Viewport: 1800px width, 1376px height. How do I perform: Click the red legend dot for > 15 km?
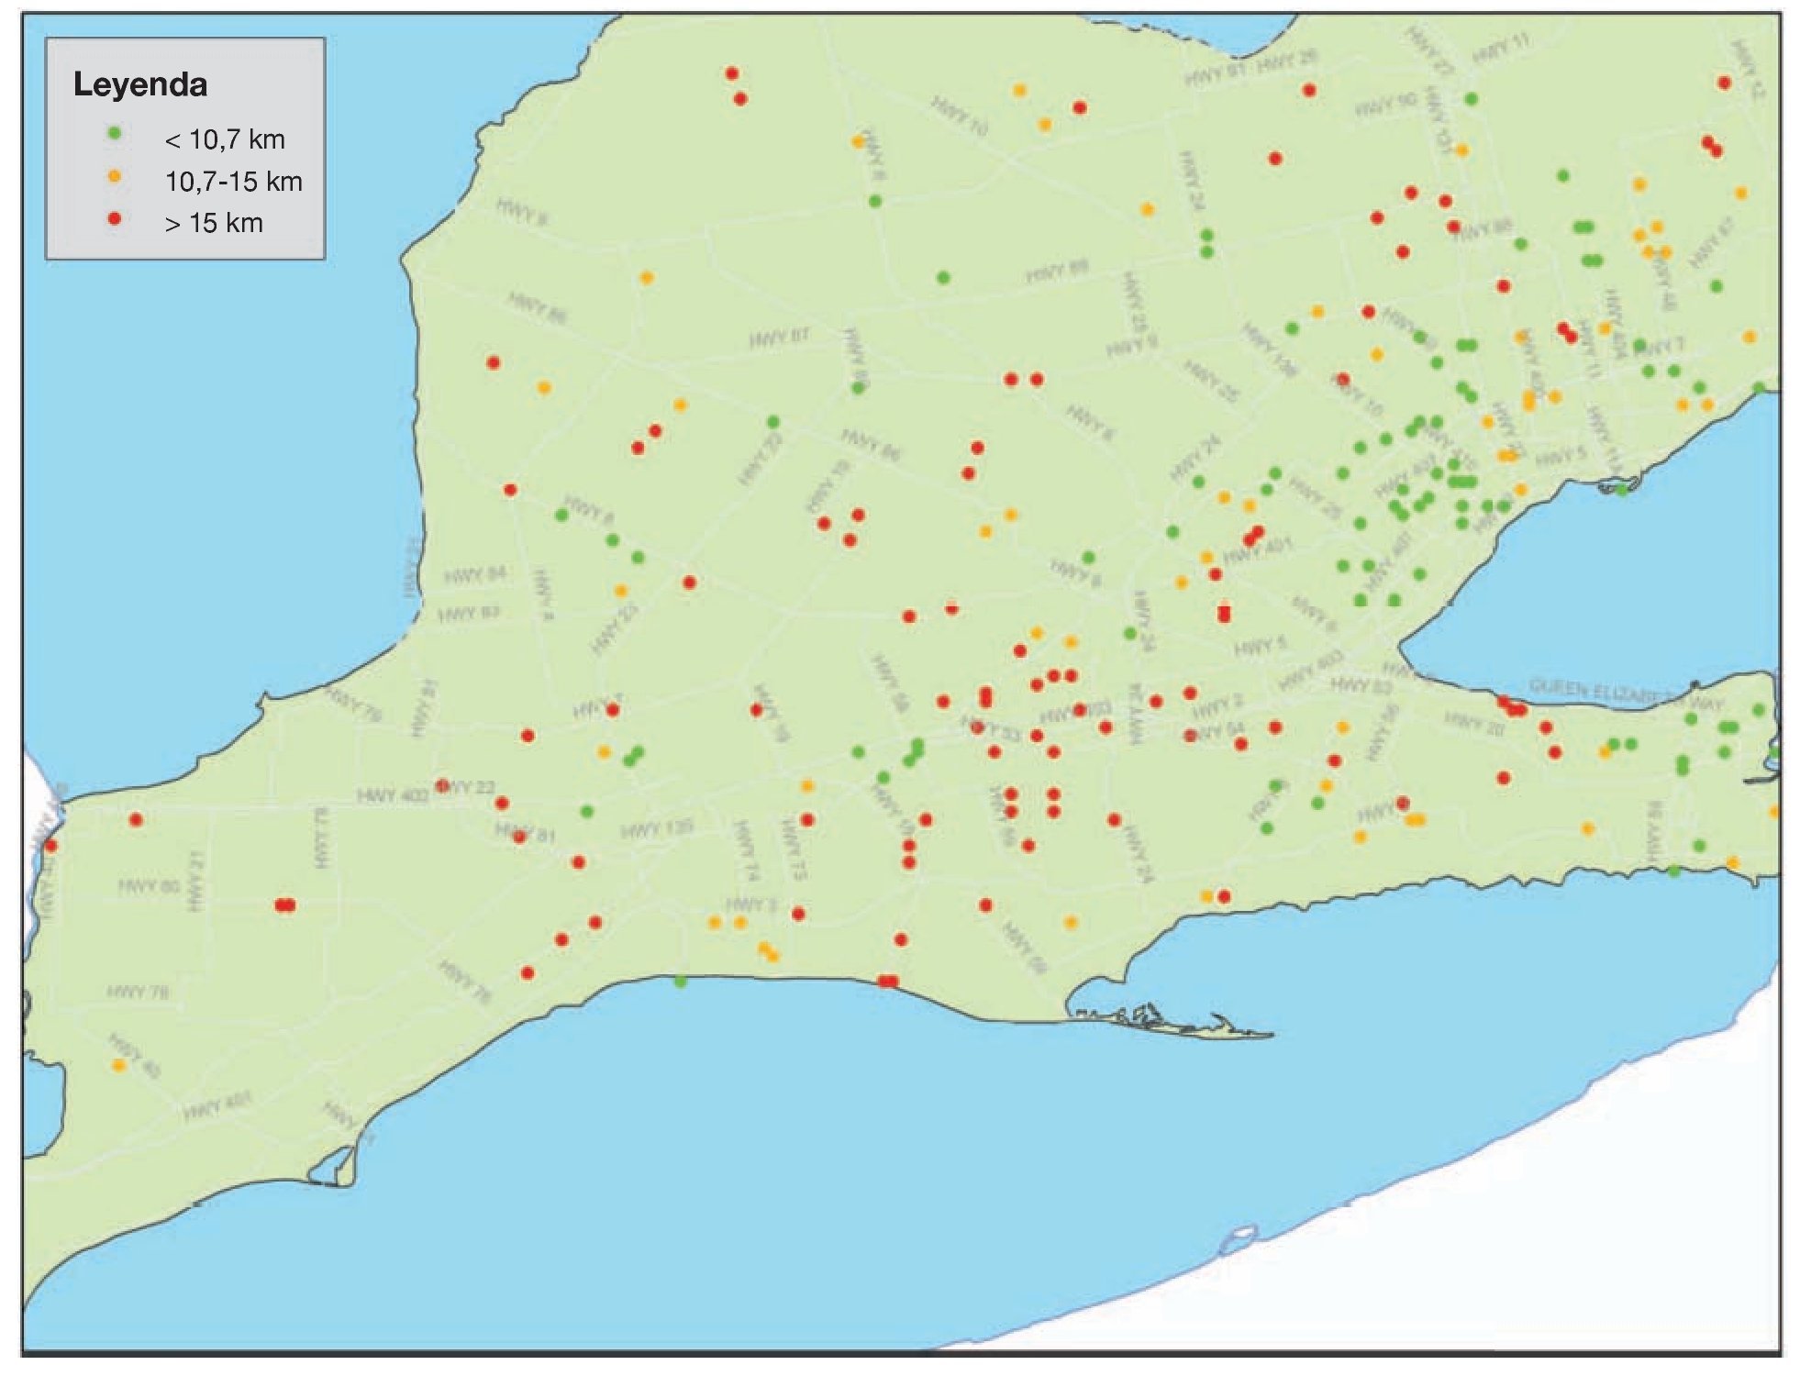click(115, 218)
